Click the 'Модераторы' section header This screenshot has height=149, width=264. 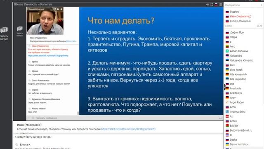[232, 5]
